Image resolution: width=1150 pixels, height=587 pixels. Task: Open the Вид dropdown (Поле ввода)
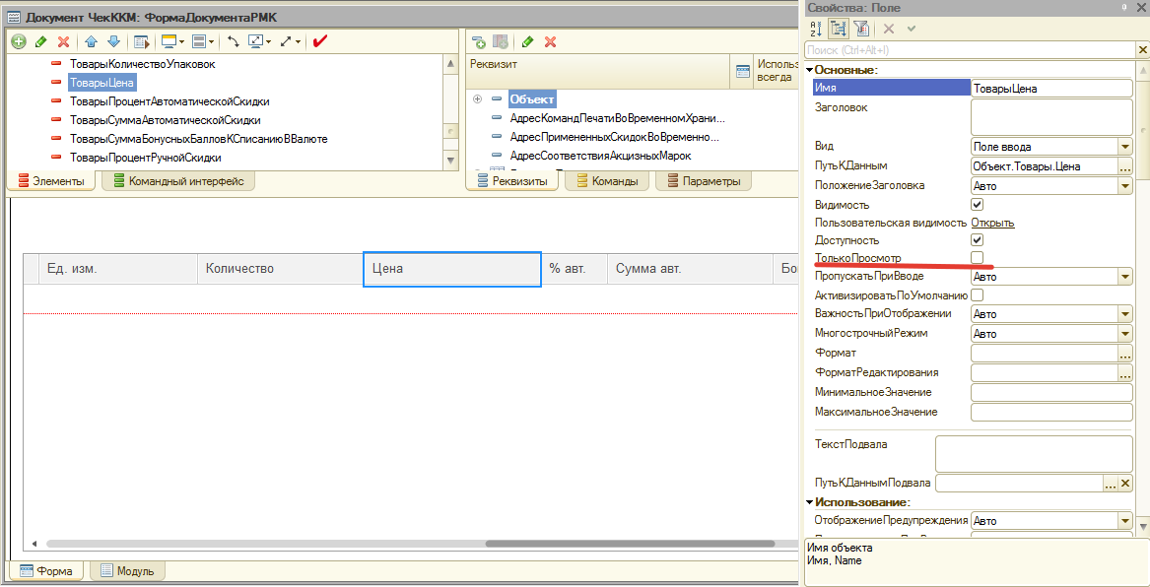[1125, 147]
